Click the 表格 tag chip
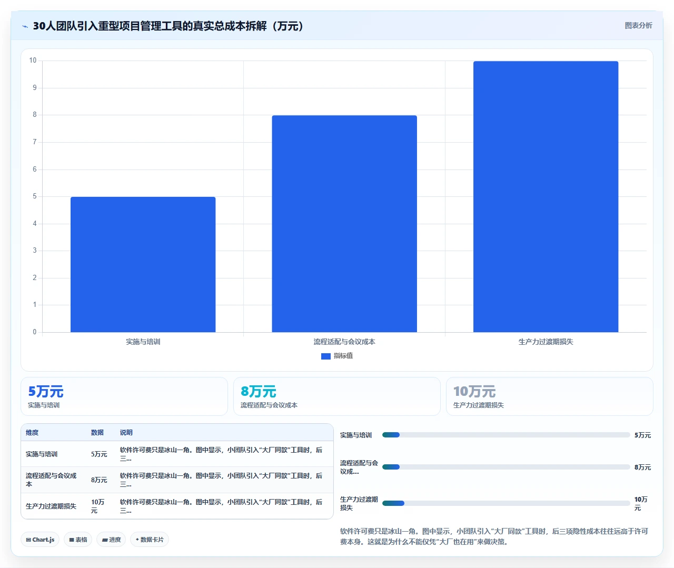Screen dimensions: 674x568 point(78,540)
